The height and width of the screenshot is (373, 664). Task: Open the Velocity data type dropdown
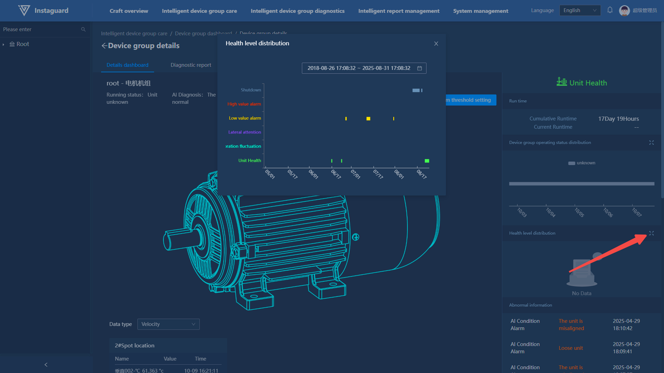[x=168, y=324]
